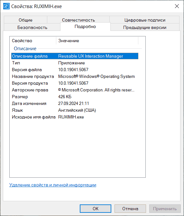
Task: Open Удаление свойств и личной информации link
Action: click(x=53, y=185)
